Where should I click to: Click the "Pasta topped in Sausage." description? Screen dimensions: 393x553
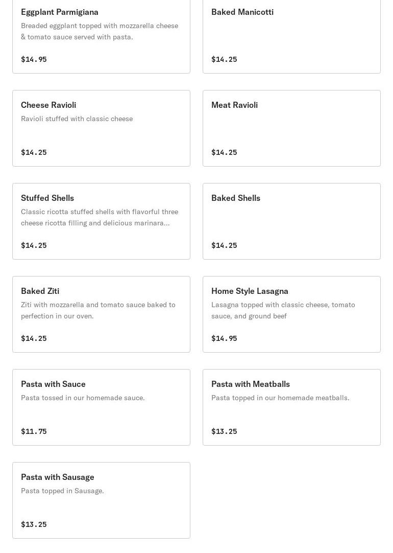pyautogui.click(x=62, y=491)
